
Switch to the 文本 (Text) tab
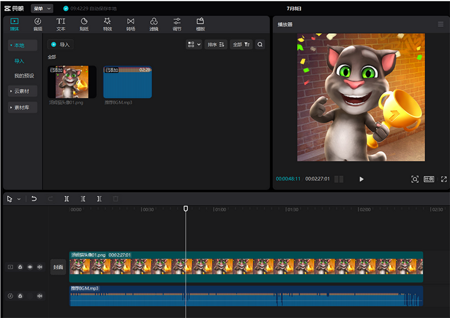click(x=61, y=24)
